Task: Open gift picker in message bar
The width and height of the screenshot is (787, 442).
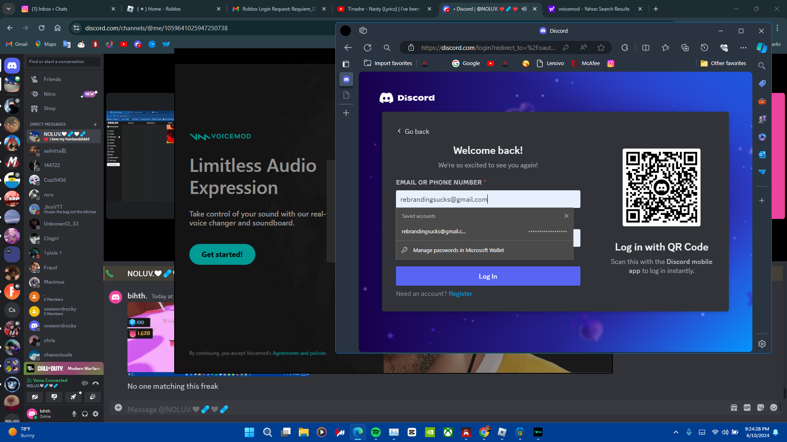Action: (x=734, y=408)
